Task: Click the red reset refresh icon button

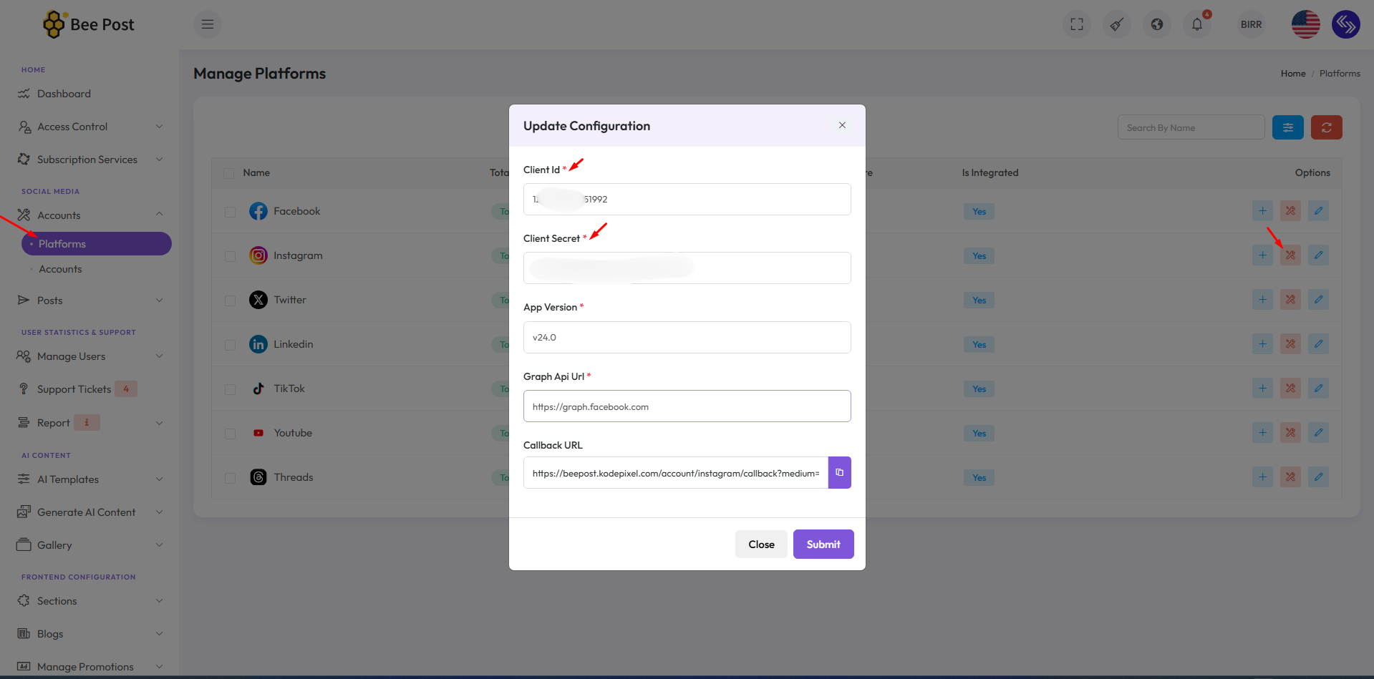Action: [1326, 128]
